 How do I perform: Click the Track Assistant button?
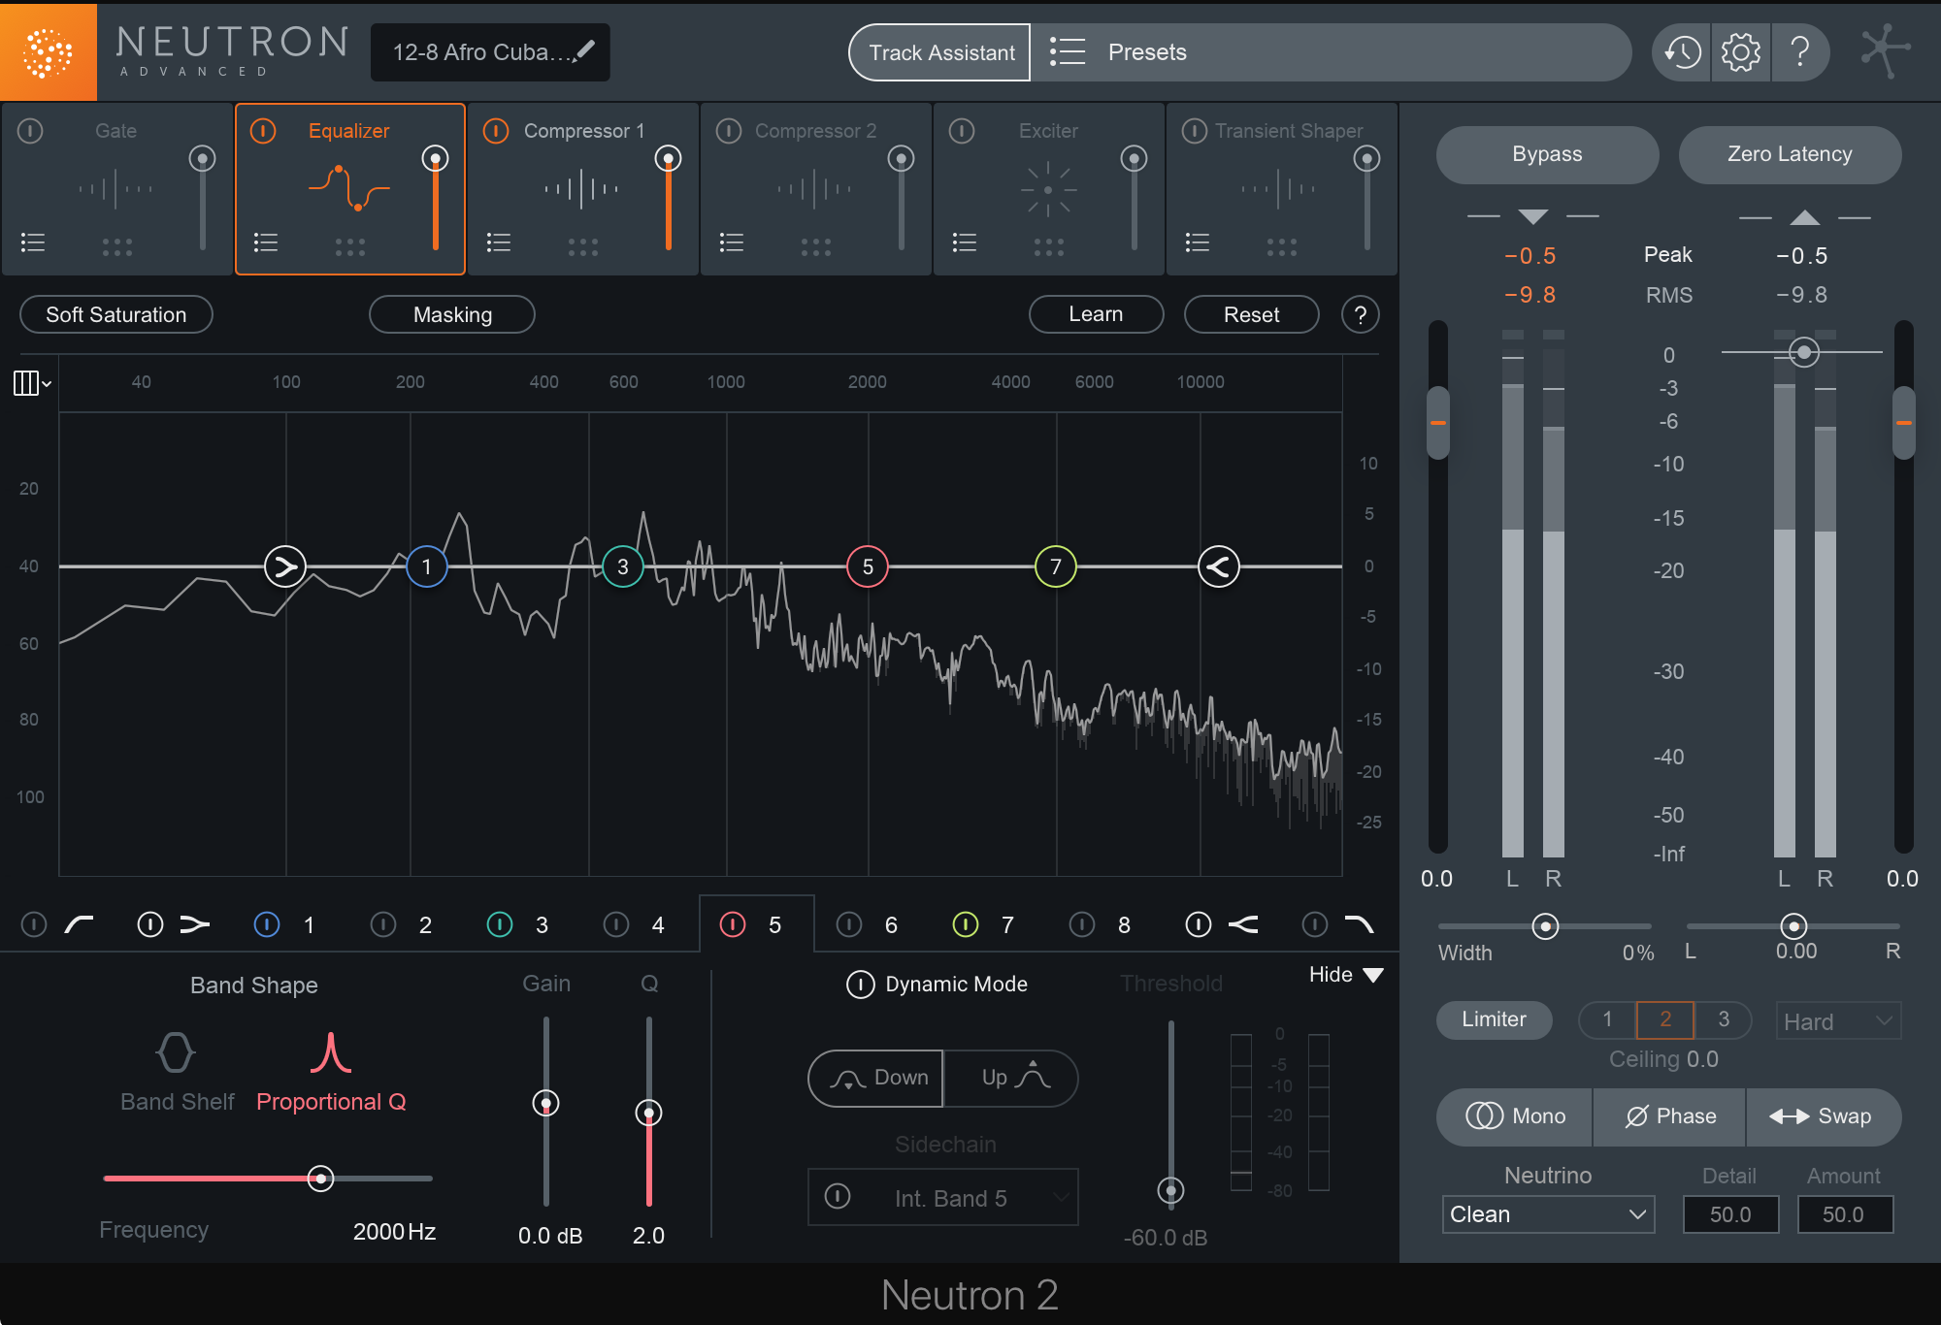[x=940, y=52]
